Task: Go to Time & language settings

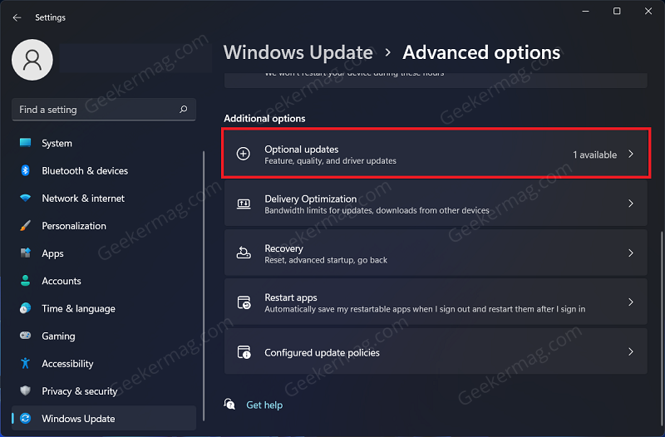Action: point(104,308)
